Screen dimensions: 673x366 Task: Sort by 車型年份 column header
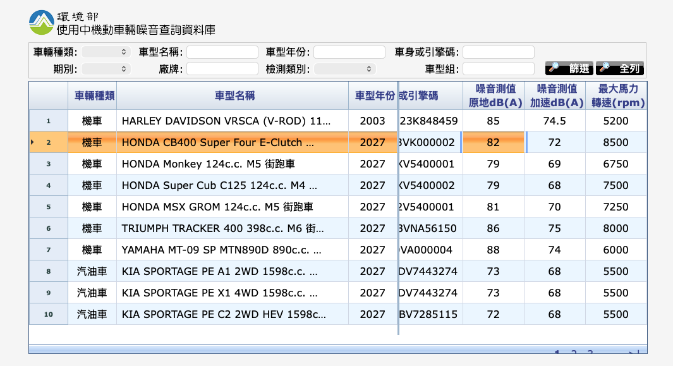click(x=373, y=96)
